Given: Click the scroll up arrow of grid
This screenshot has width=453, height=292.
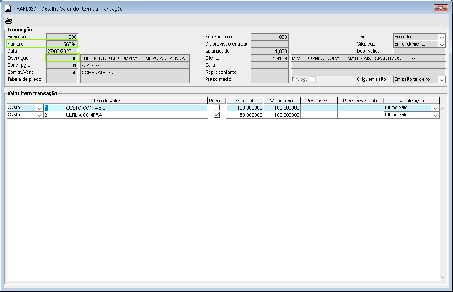Looking at the screenshot, I should point(442,108).
